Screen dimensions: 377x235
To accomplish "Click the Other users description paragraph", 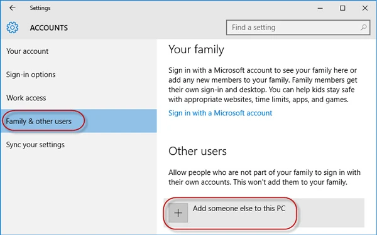I will coord(265,177).
